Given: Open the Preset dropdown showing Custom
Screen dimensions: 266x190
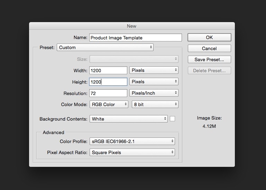Looking at the screenshot, I should pyautogui.click(x=105, y=47).
